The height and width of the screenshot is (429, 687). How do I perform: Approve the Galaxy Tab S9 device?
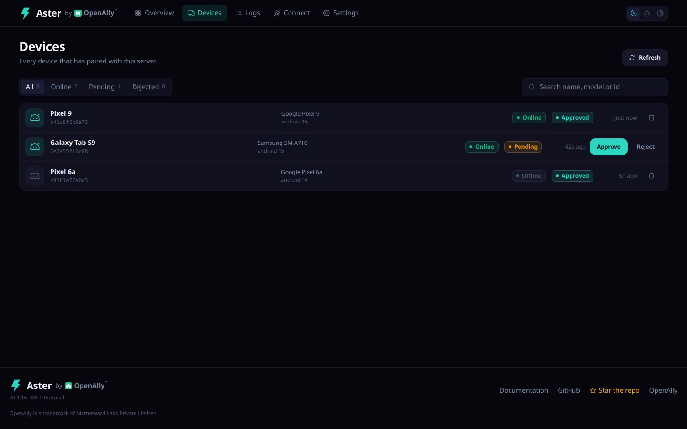pos(609,147)
